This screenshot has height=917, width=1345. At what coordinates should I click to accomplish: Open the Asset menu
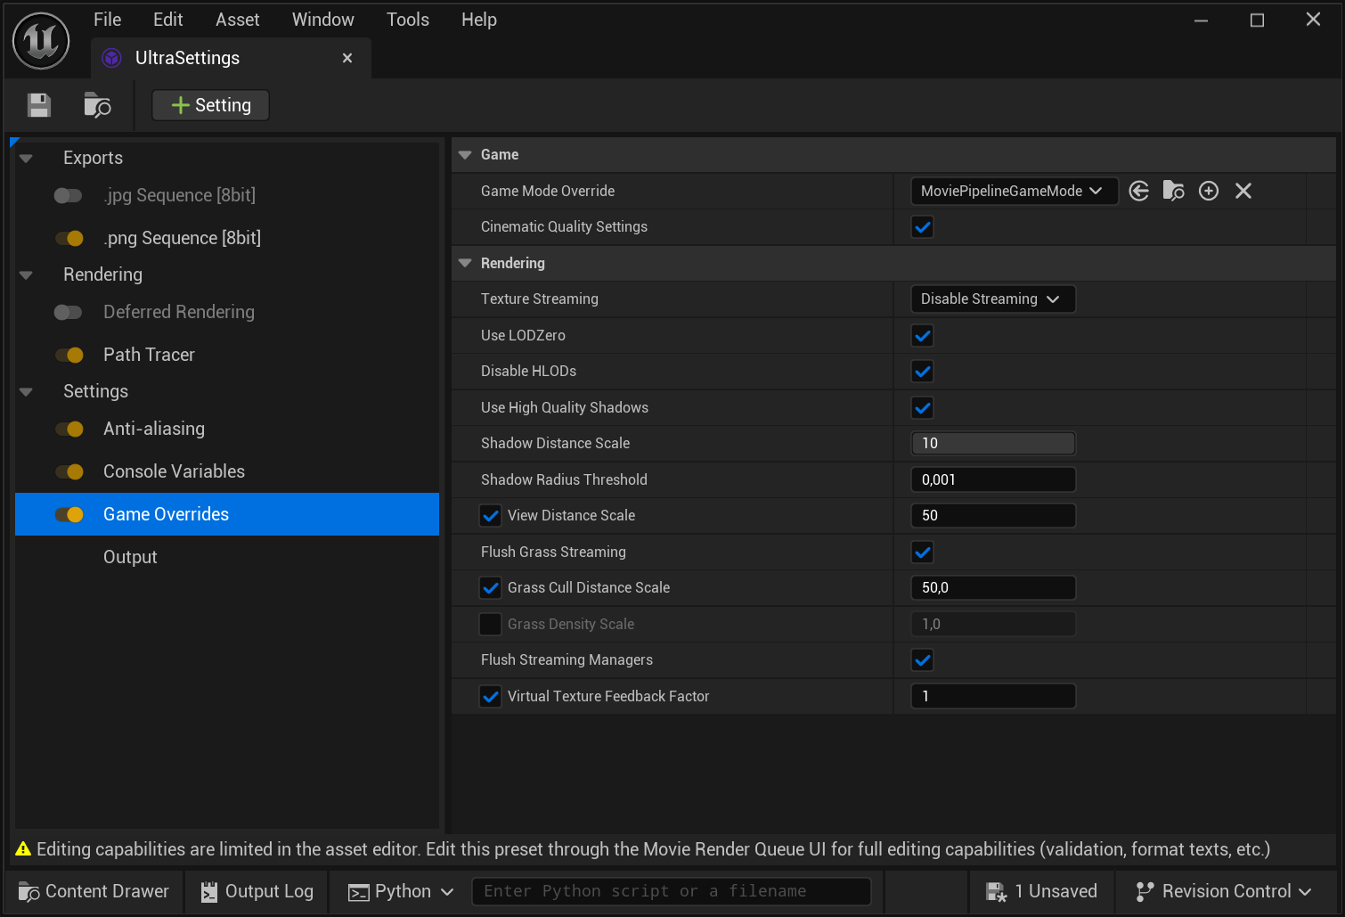point(237,20)
